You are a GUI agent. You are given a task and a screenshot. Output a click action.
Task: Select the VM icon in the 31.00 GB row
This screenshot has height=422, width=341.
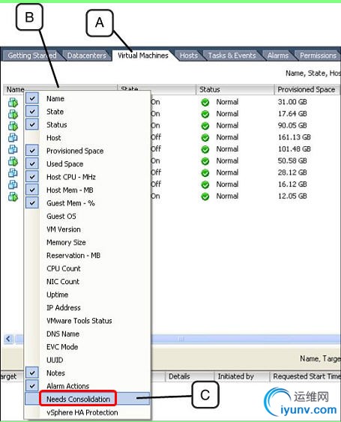(13, 102)
